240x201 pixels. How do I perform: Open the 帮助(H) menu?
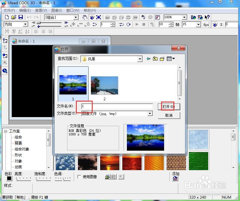click(x=90, y=10)
